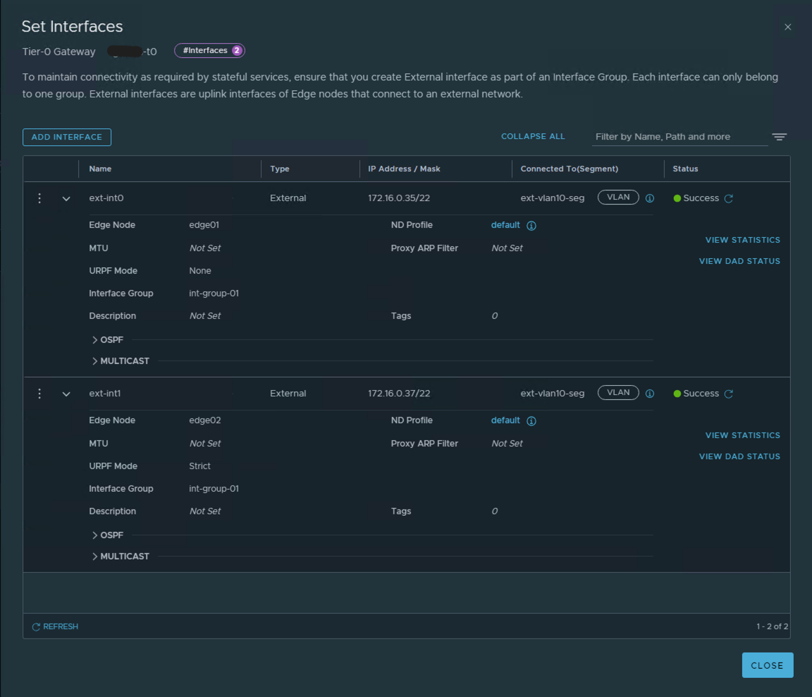Close the Set Interfaces dialog with X
This screenshot has width=812, height=697.
787,27
